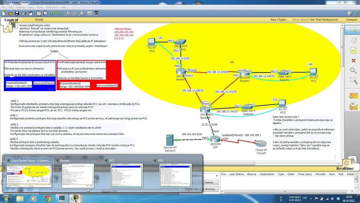This screenshot has width=360, height=203.
Task: Open Windows Explorer from the taskbar
Action: [20, 198]
